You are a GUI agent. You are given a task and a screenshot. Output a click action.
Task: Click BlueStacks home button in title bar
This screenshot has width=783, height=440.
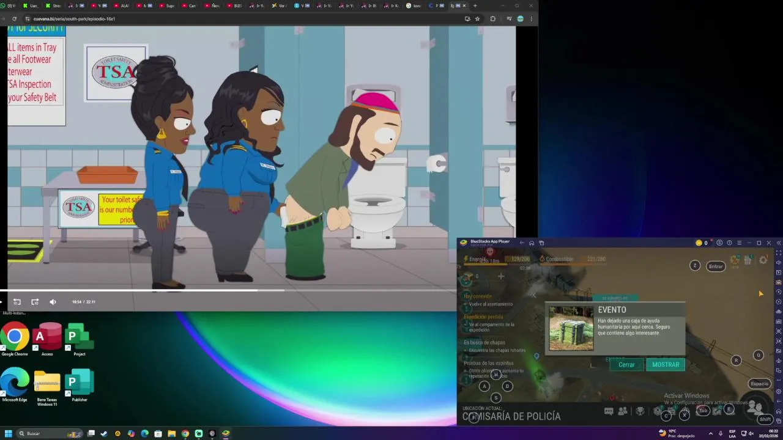pyautogui.click(x=532, y=243)
